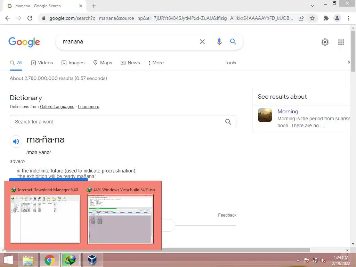Screen dimensions: 356x267
Task: Click the browser address bar URL
Action: pyautogui.click(x=171, y=18)
